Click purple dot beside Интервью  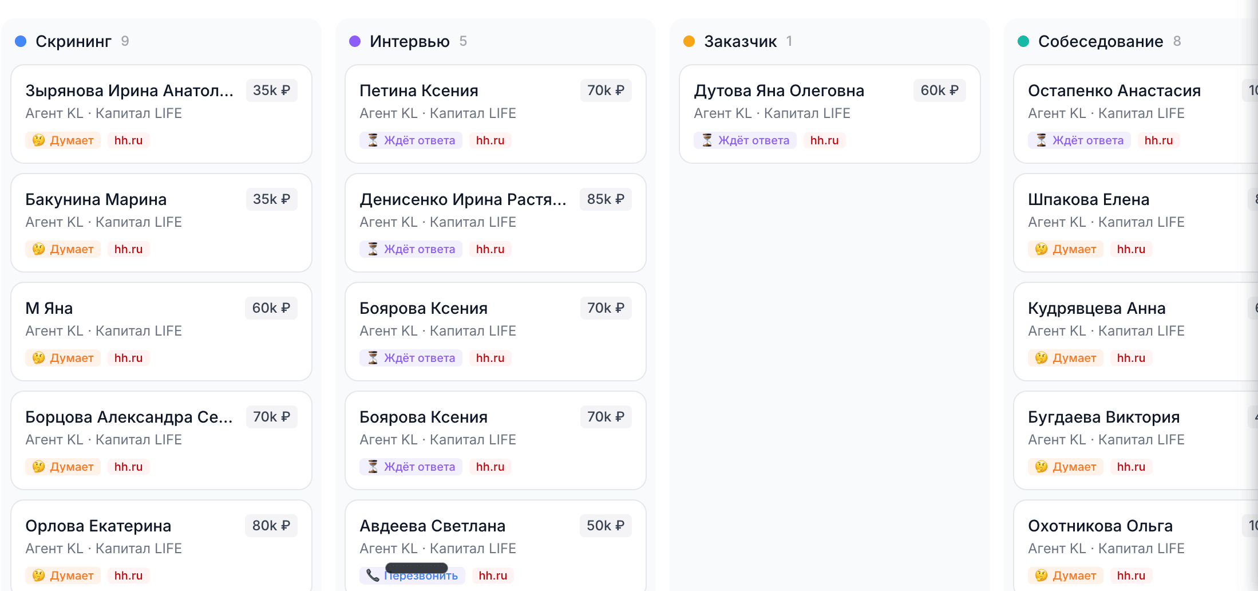pos(355,41)
